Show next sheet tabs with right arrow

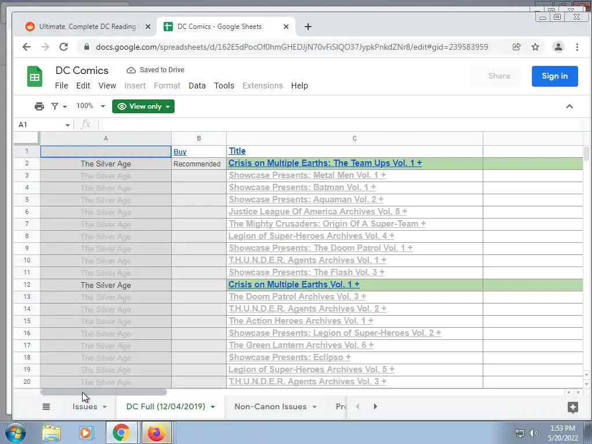pos(375,406)
